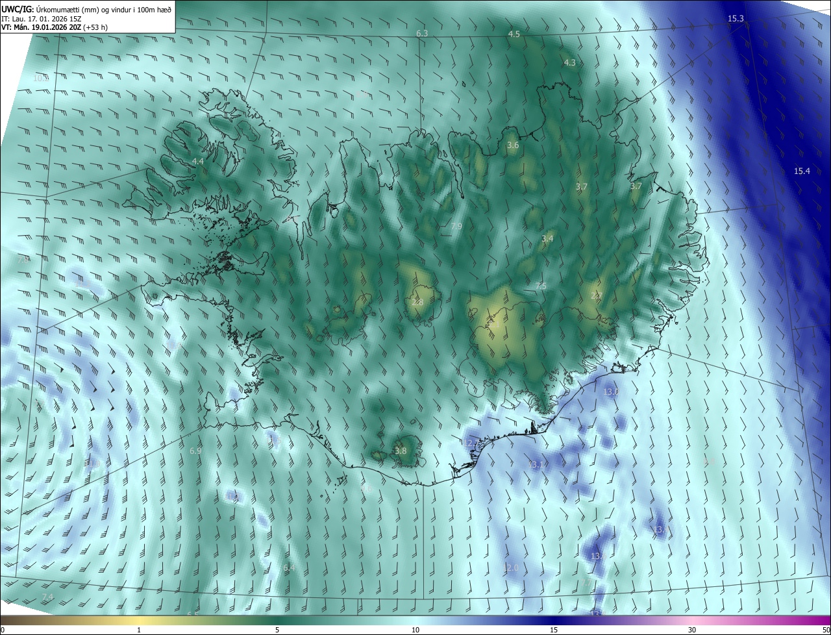Image resolution: width=831 pixels, height=635 pixels.
Task: Click the 7.5 value label
Action: [541, 286]
